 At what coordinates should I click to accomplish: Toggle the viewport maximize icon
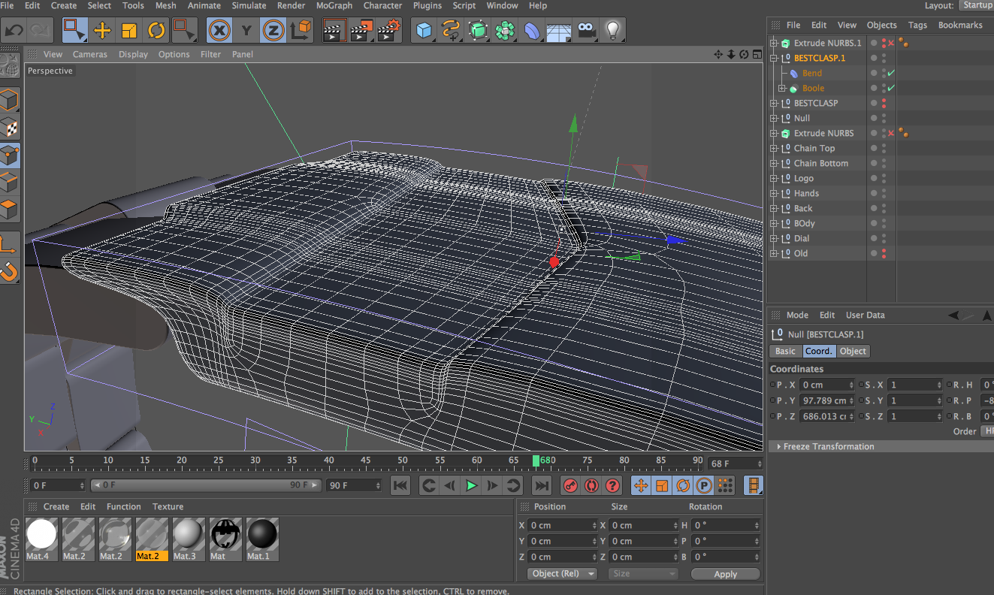tap(756, 54)
